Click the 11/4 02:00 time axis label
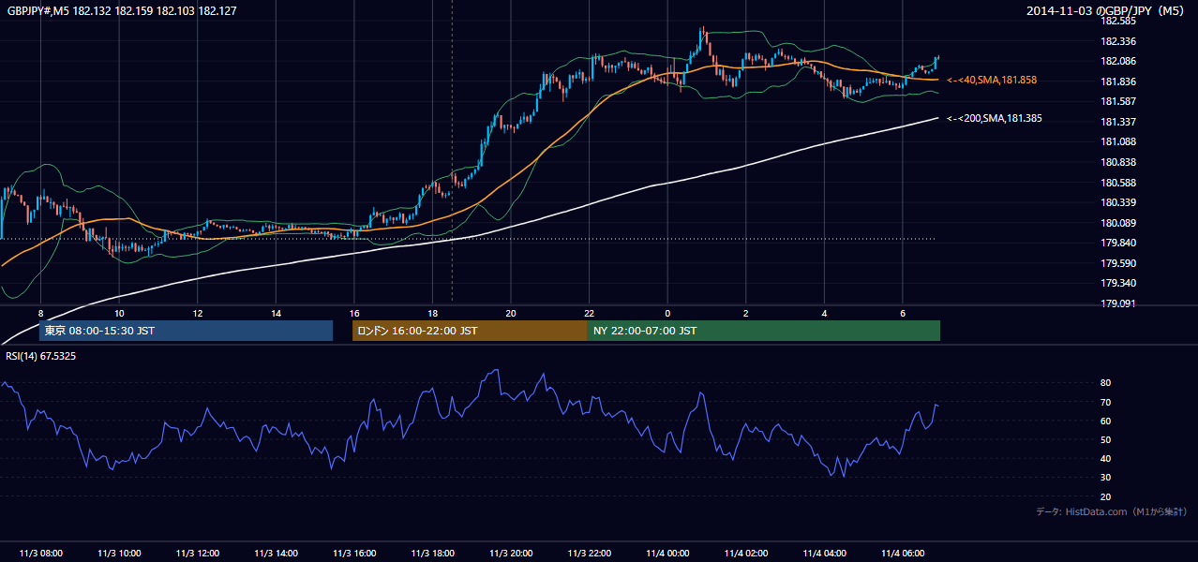Image resolution: width=1198 pixels, height=562 pixels. tap(745, 554)
